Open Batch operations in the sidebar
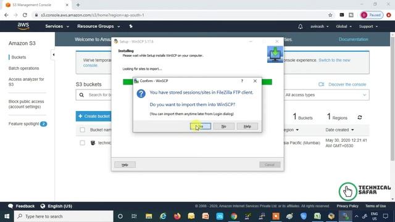The width and height of the screenshot is (395, 222). click(x=23, y=68)
